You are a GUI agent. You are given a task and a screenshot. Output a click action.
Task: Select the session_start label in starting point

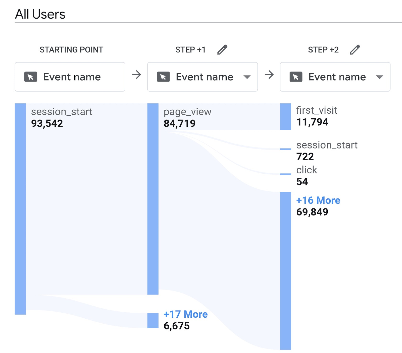click(62, 112)
